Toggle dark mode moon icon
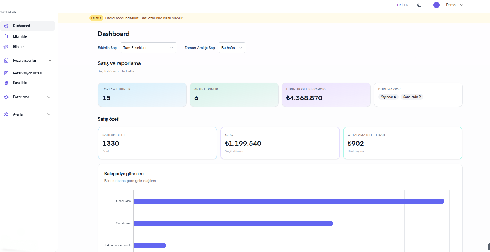Image resolution: width=490 pixels, height=252 pixels. click(419, 5)
